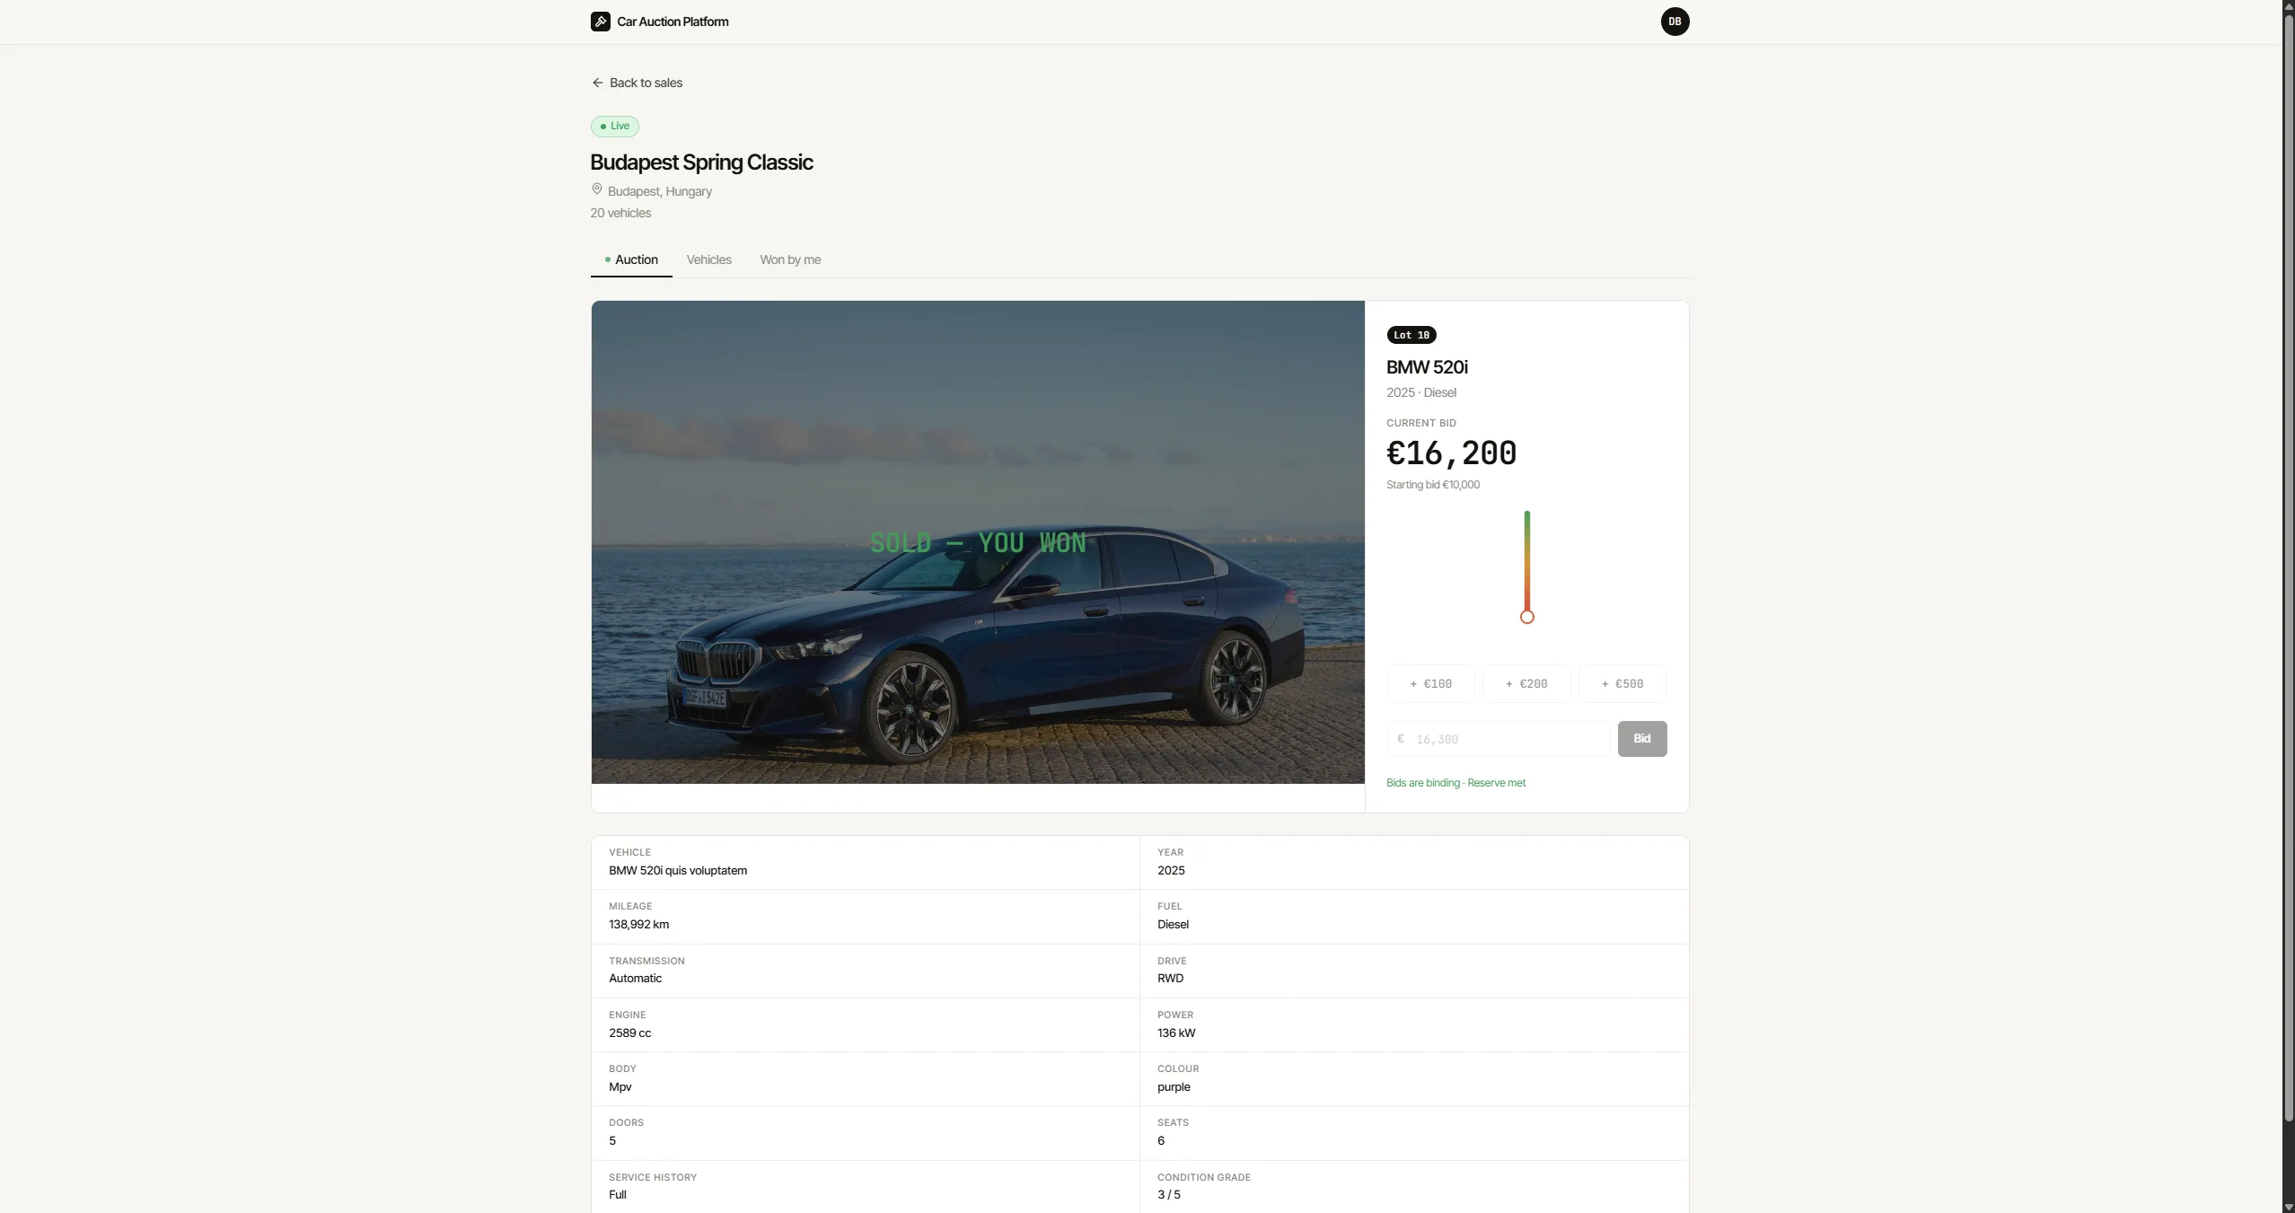The image size is (2295, 1213).
Task: Click the 2589 cc engine value
Action: 629,1033
